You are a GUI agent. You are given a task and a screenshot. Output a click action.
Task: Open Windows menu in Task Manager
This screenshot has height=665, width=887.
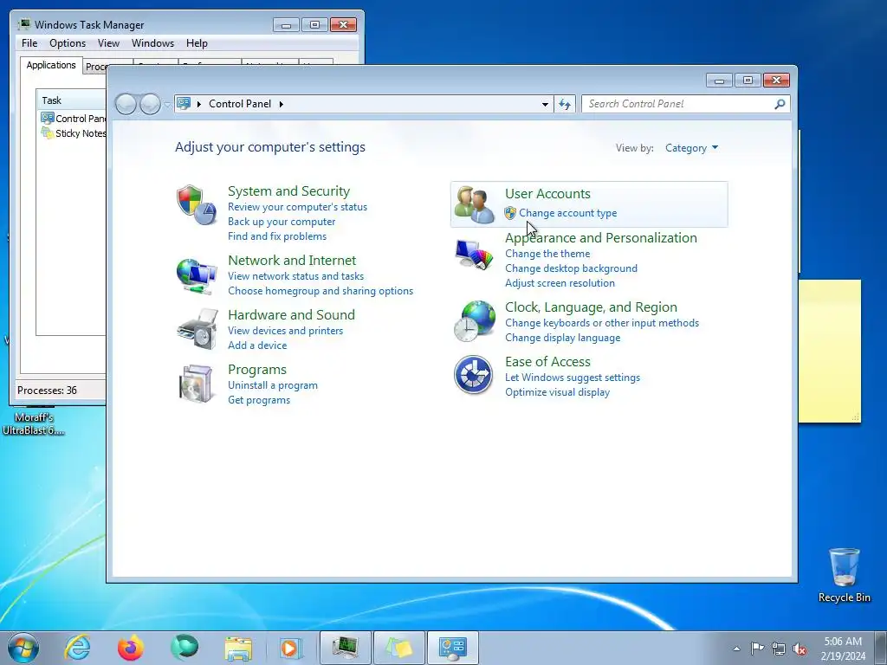(x=152, y=43)
